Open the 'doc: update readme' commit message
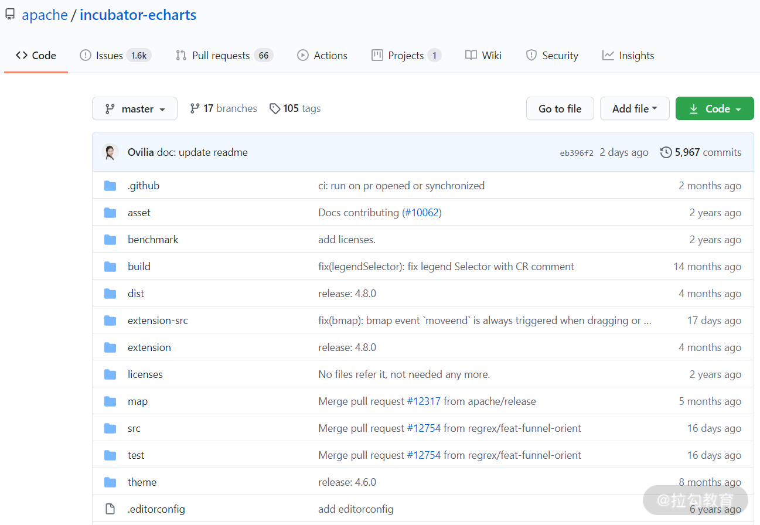This screenshot has height=525, width=760. click(202, 152)
